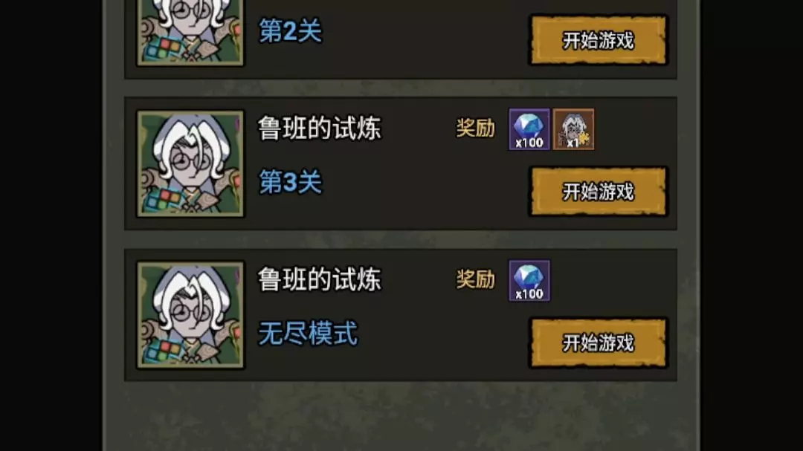Click the 鲁班的试炼 title above 无尽模式
Viewport: 803px width, 451px height.
pos(320,279)
